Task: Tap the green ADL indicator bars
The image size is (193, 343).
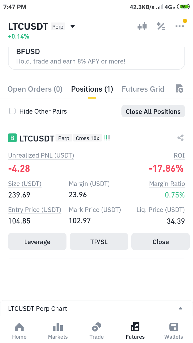Action: [x=107, y=138]
